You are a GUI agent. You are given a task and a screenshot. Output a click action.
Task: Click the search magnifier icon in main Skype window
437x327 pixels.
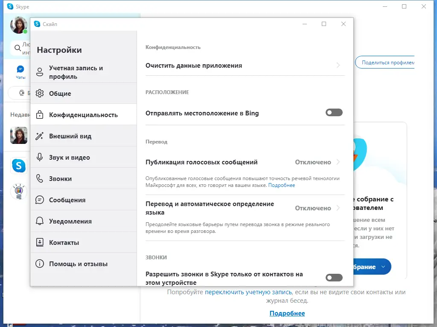point(17,48)
